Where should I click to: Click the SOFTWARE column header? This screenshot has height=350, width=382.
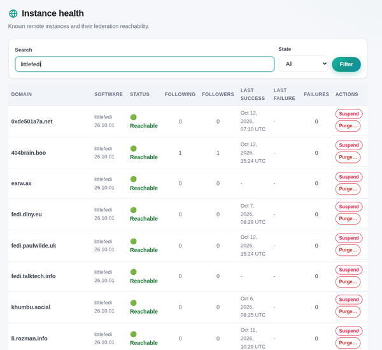coord(108,94)
